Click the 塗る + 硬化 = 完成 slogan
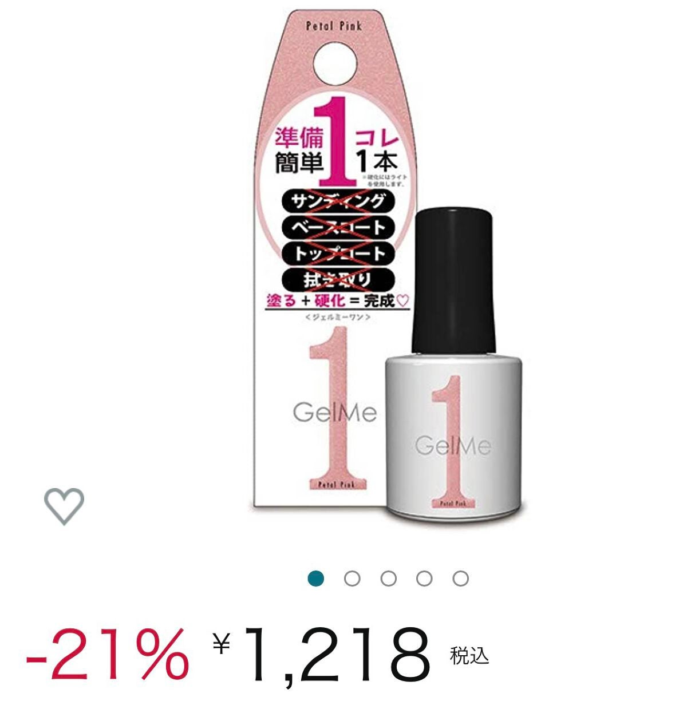 tap(338, 300)
